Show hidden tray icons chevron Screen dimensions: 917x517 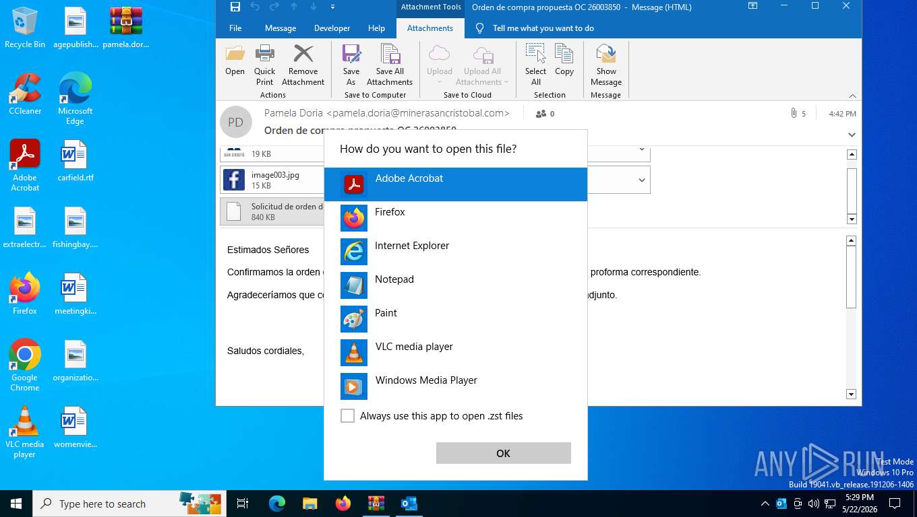[x=765, y=504]
